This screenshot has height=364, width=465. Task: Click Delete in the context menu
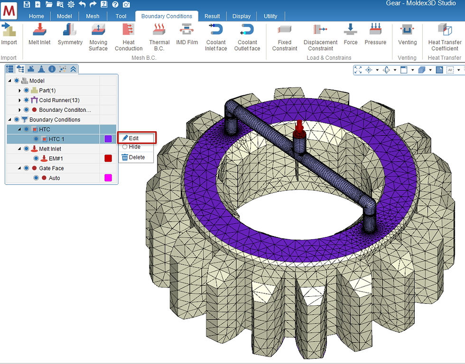[x=137, y=157]
